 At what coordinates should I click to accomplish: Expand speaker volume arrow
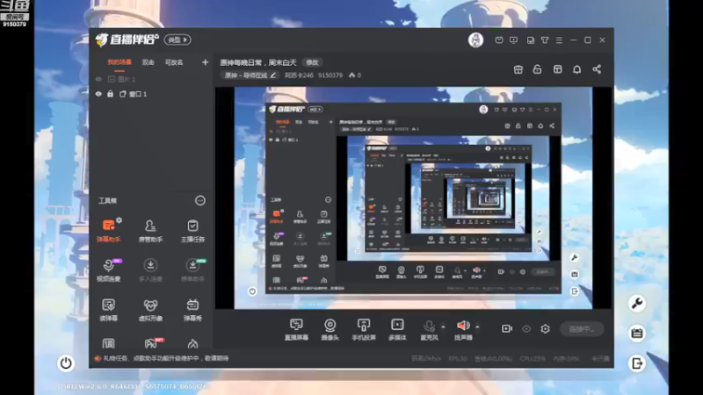point(477,327)
